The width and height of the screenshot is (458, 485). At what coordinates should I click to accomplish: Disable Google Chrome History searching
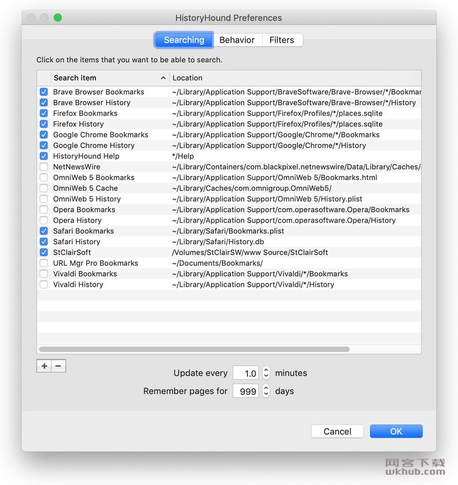(44, 146)
